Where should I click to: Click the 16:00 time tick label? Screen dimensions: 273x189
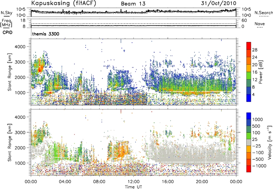[x=168, y=182]
